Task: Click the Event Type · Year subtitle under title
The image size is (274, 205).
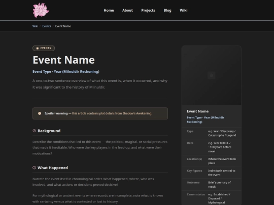Action: [66, 72]
